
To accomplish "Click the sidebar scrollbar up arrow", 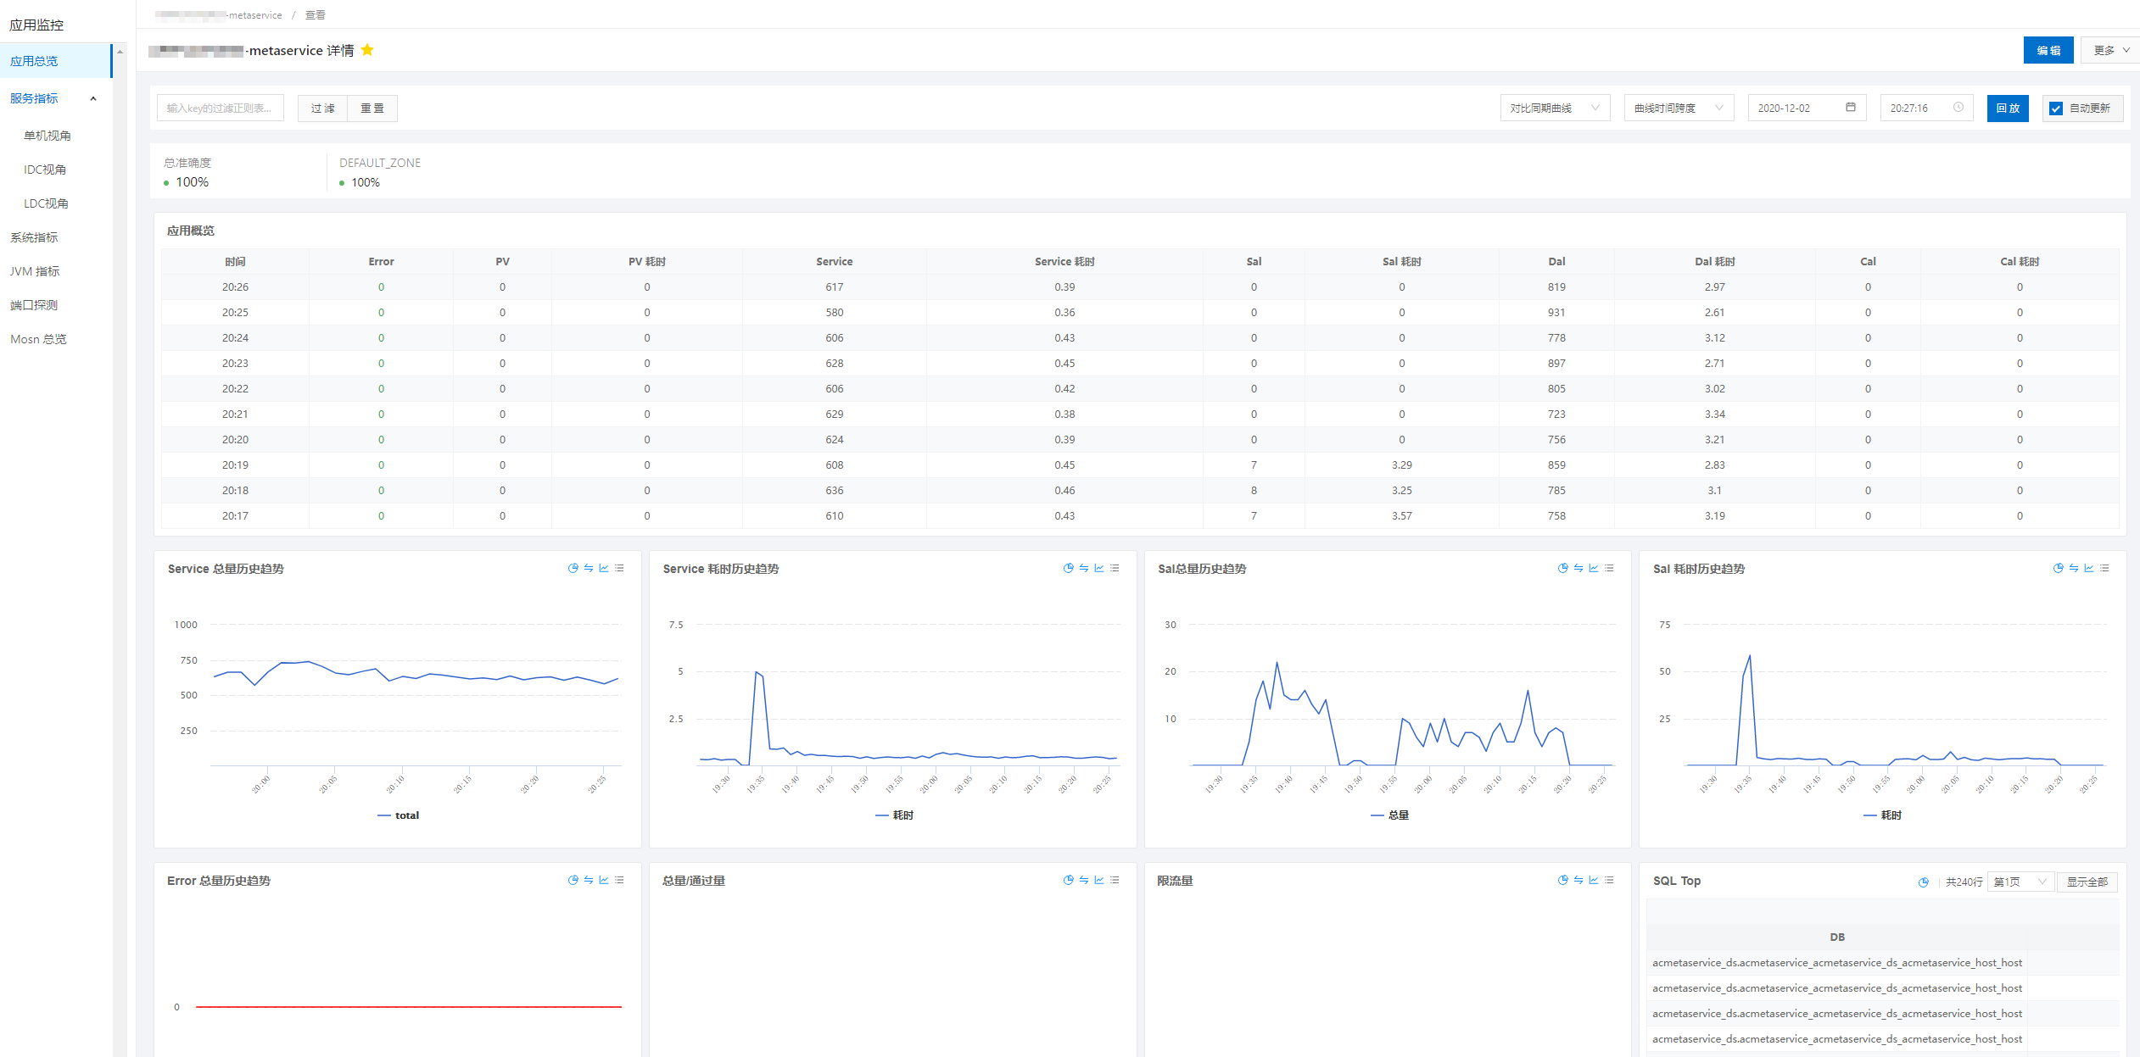I will (x=120, y=52).
